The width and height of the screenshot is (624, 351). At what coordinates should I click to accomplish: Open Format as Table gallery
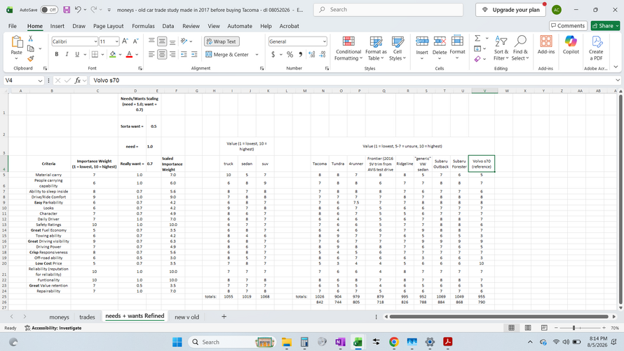[x=376, y=48]
